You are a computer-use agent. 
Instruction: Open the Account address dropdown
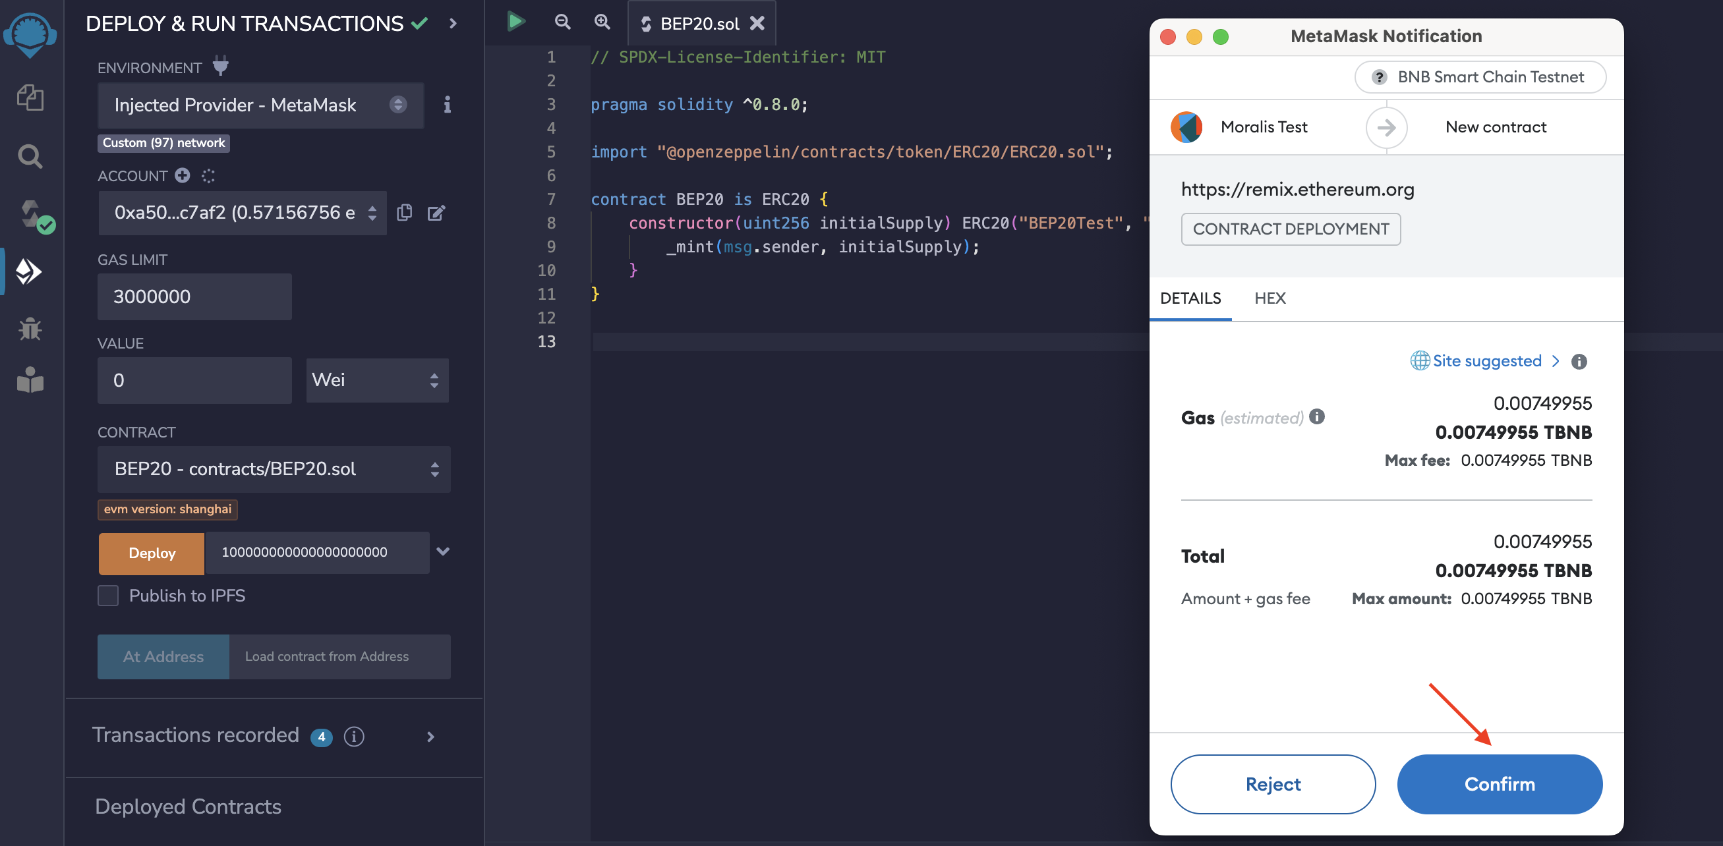[242, 213]
